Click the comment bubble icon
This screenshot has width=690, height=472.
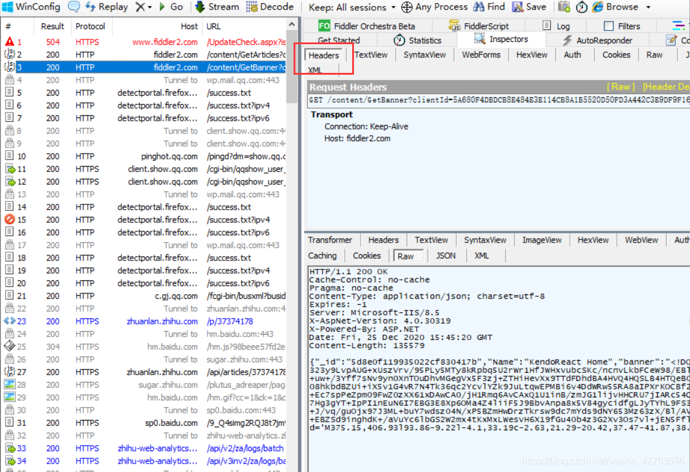74,7
